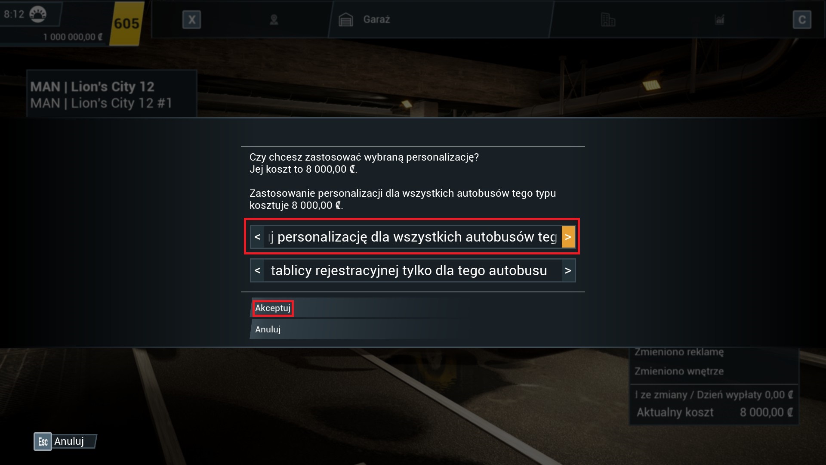Select the Garaż garage icon
This screenshot has width=826, height=465.
coord(345,20)
